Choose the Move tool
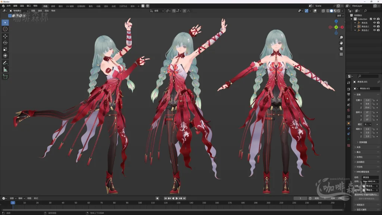This screenshot has height=215, width=382. pyautogui.click(x=5, y=36)
